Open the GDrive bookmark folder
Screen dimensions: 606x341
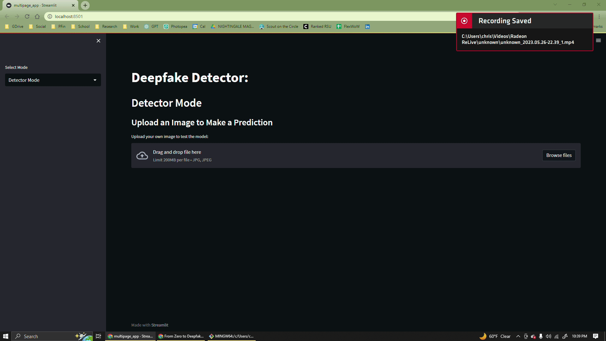pyautogui.click(x=15, y=27)
